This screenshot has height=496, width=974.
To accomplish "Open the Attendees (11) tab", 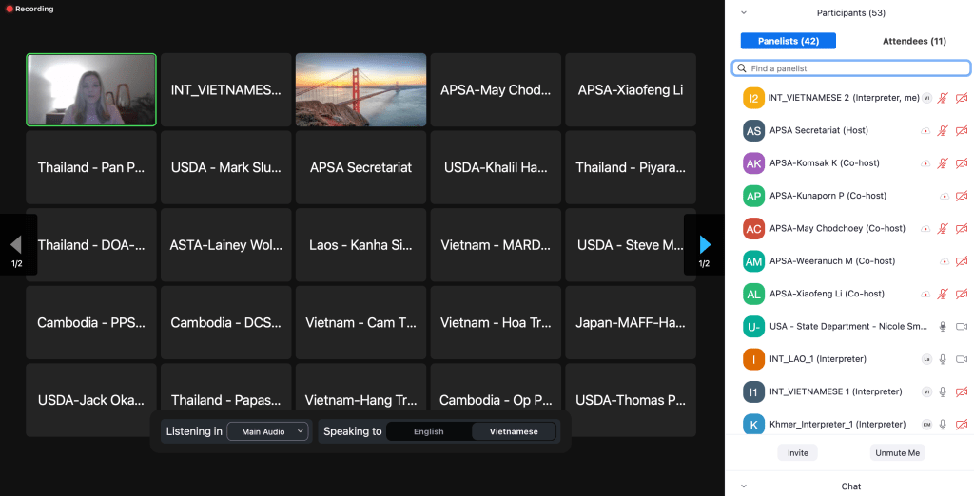I will click(x=913, y=41).
